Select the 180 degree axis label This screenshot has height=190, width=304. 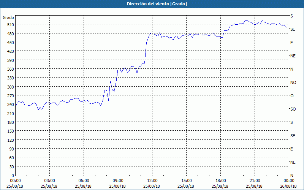[x=11, y=122]
